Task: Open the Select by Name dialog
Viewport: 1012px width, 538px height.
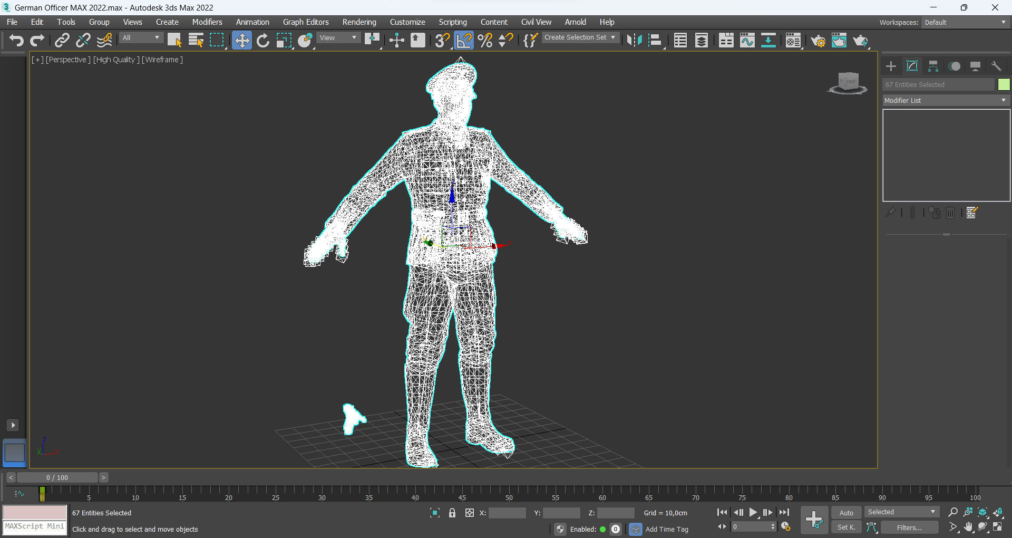Action: coord(196,41)
